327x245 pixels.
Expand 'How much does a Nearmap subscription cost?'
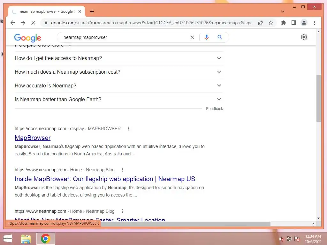tap(119, 72)
